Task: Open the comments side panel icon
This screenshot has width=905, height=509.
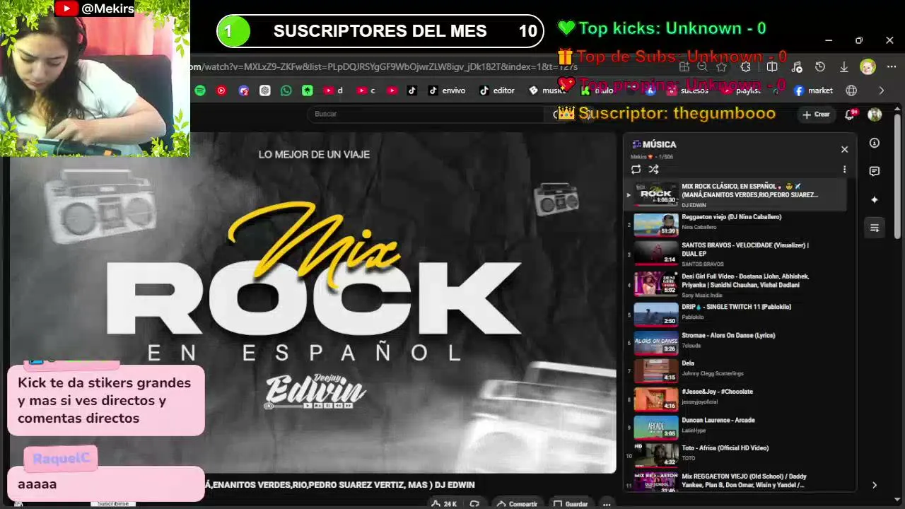Action: coord(875,171)
